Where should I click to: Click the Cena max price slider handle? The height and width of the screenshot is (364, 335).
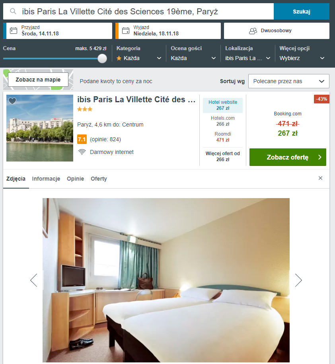(x=102, y=58)
